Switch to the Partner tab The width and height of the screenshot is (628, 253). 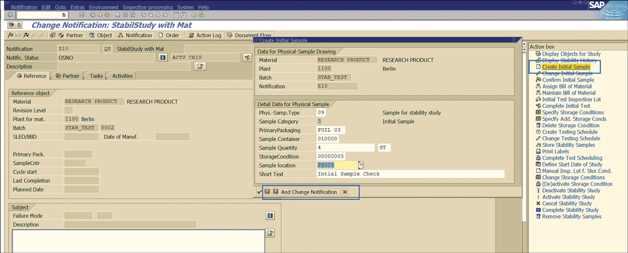tap(67, 76)
